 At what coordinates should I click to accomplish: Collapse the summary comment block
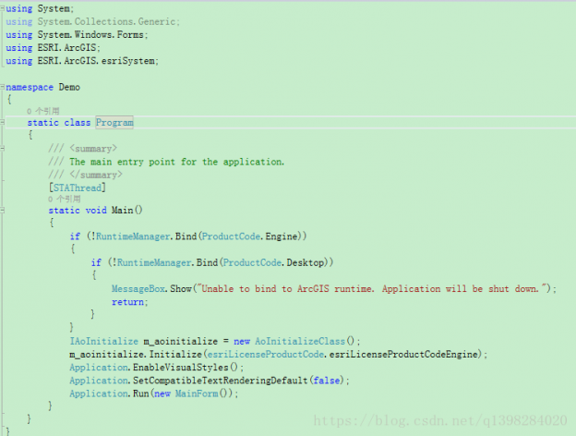pyautogui.click(x=3, y=148)
